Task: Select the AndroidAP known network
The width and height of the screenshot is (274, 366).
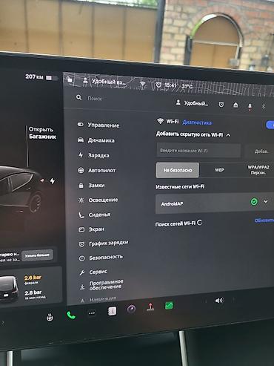Action: pos(215,203)
